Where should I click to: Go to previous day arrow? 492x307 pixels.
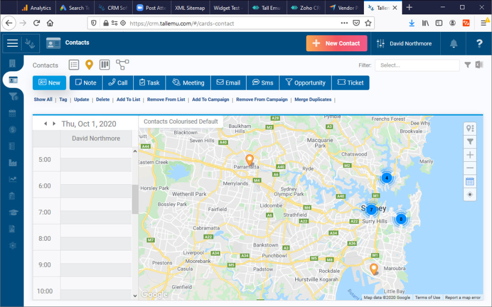pos(46,124)
